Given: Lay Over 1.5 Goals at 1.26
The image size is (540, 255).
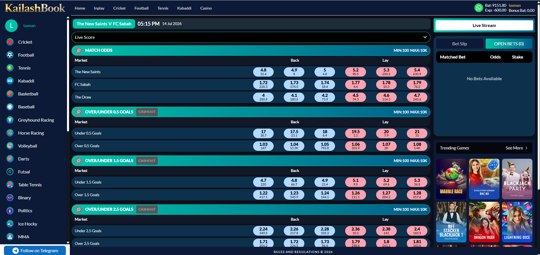Looking at the screenshot, I should click(x=356, y=195).
